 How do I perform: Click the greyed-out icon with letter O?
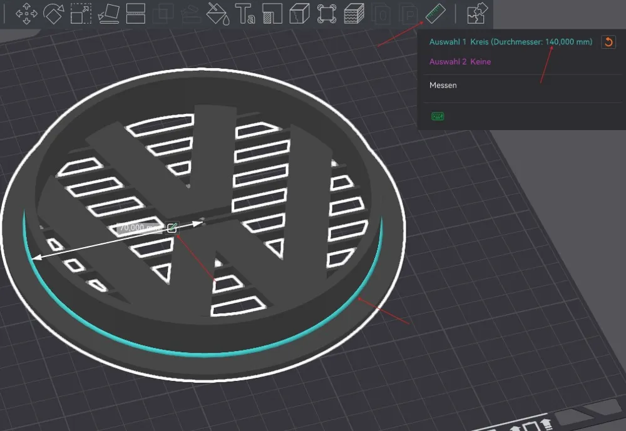[381, 14]
